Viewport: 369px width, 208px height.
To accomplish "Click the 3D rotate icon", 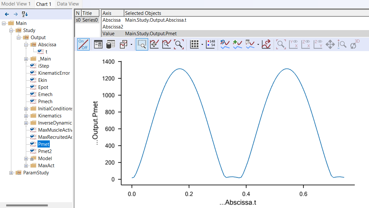I will [355, 44].
